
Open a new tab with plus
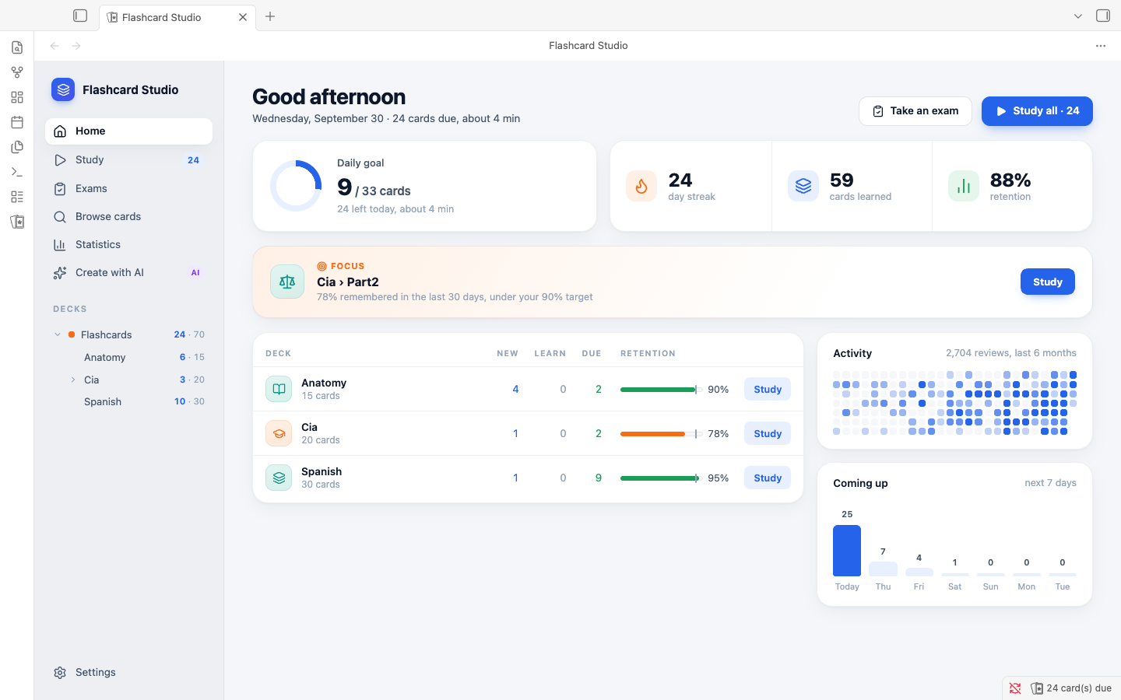point(270,16)
